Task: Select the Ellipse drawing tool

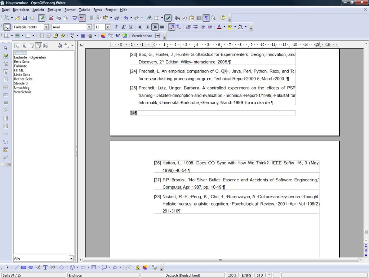Action: click(31, 268)
